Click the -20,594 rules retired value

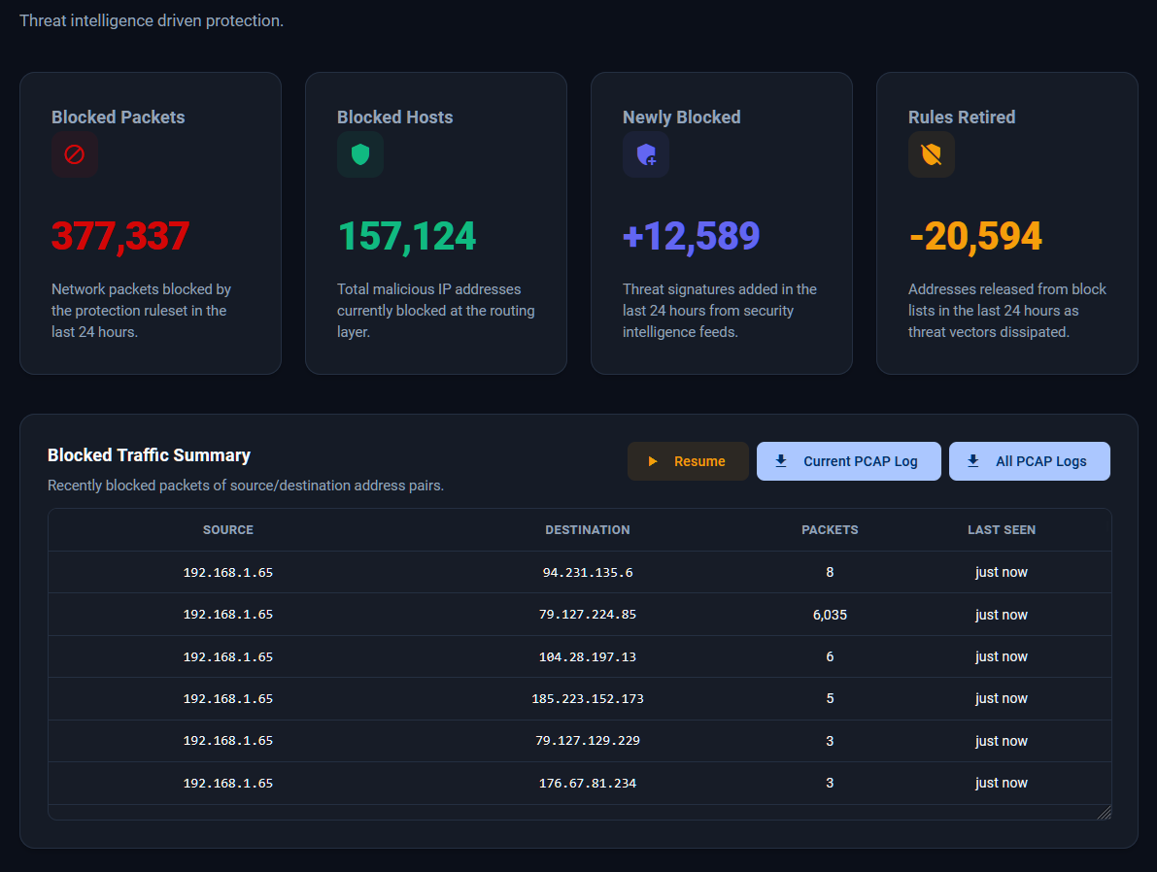[x=975, y=236]
